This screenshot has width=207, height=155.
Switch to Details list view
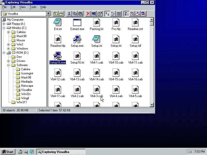click(119, 14)
